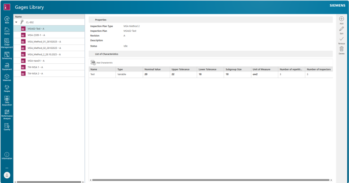Open the Materials module
Image resolution: width=349 pixels, height=183 pixels.
7,77
